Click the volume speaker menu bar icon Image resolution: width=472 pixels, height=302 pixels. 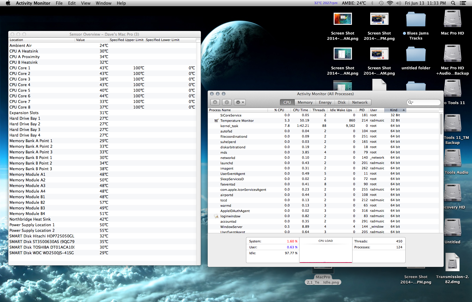tap(399, 3)
